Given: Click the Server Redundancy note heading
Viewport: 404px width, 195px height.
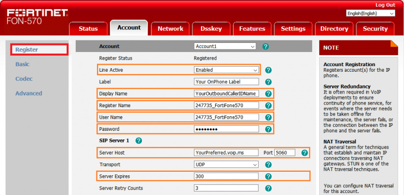Looking at the screenshot, I should tap(347, 86).
